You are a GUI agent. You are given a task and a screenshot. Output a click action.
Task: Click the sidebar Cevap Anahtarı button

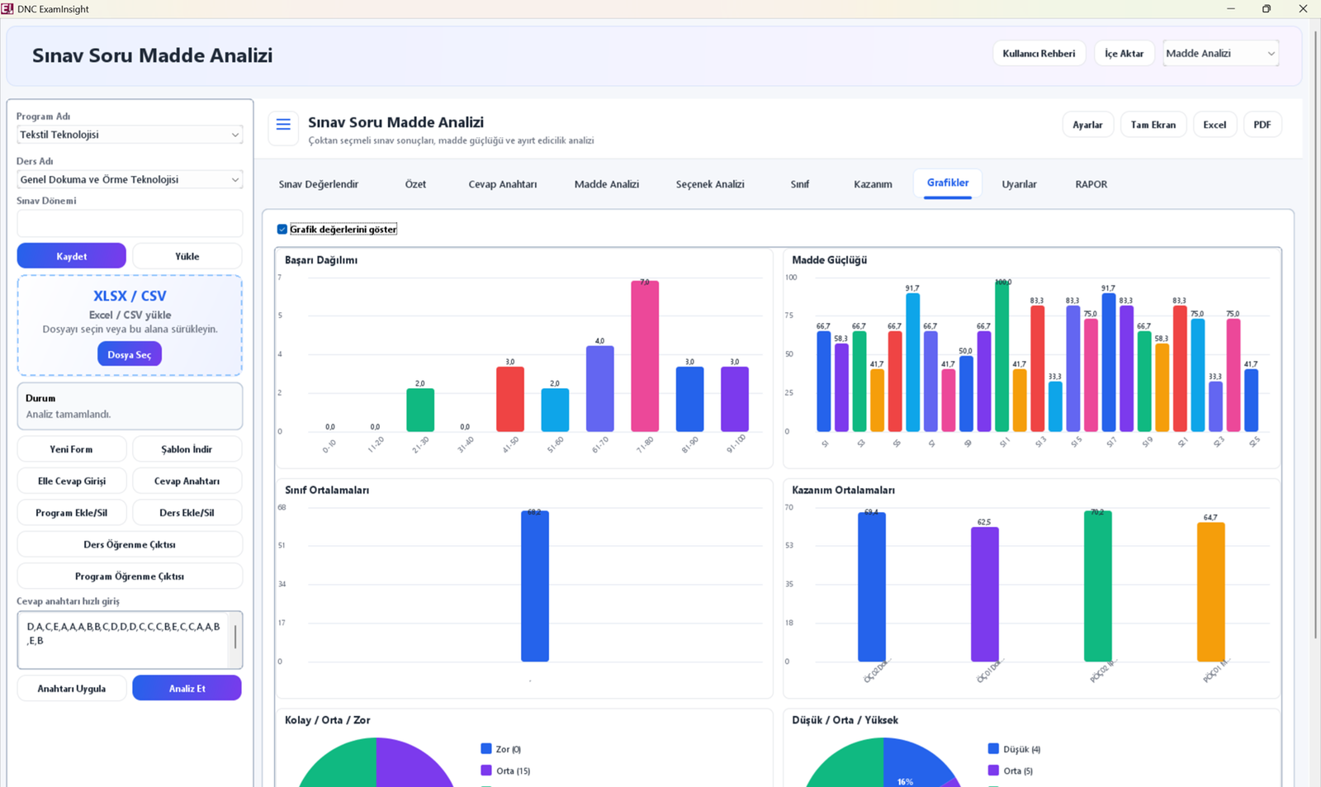point(187,481)
